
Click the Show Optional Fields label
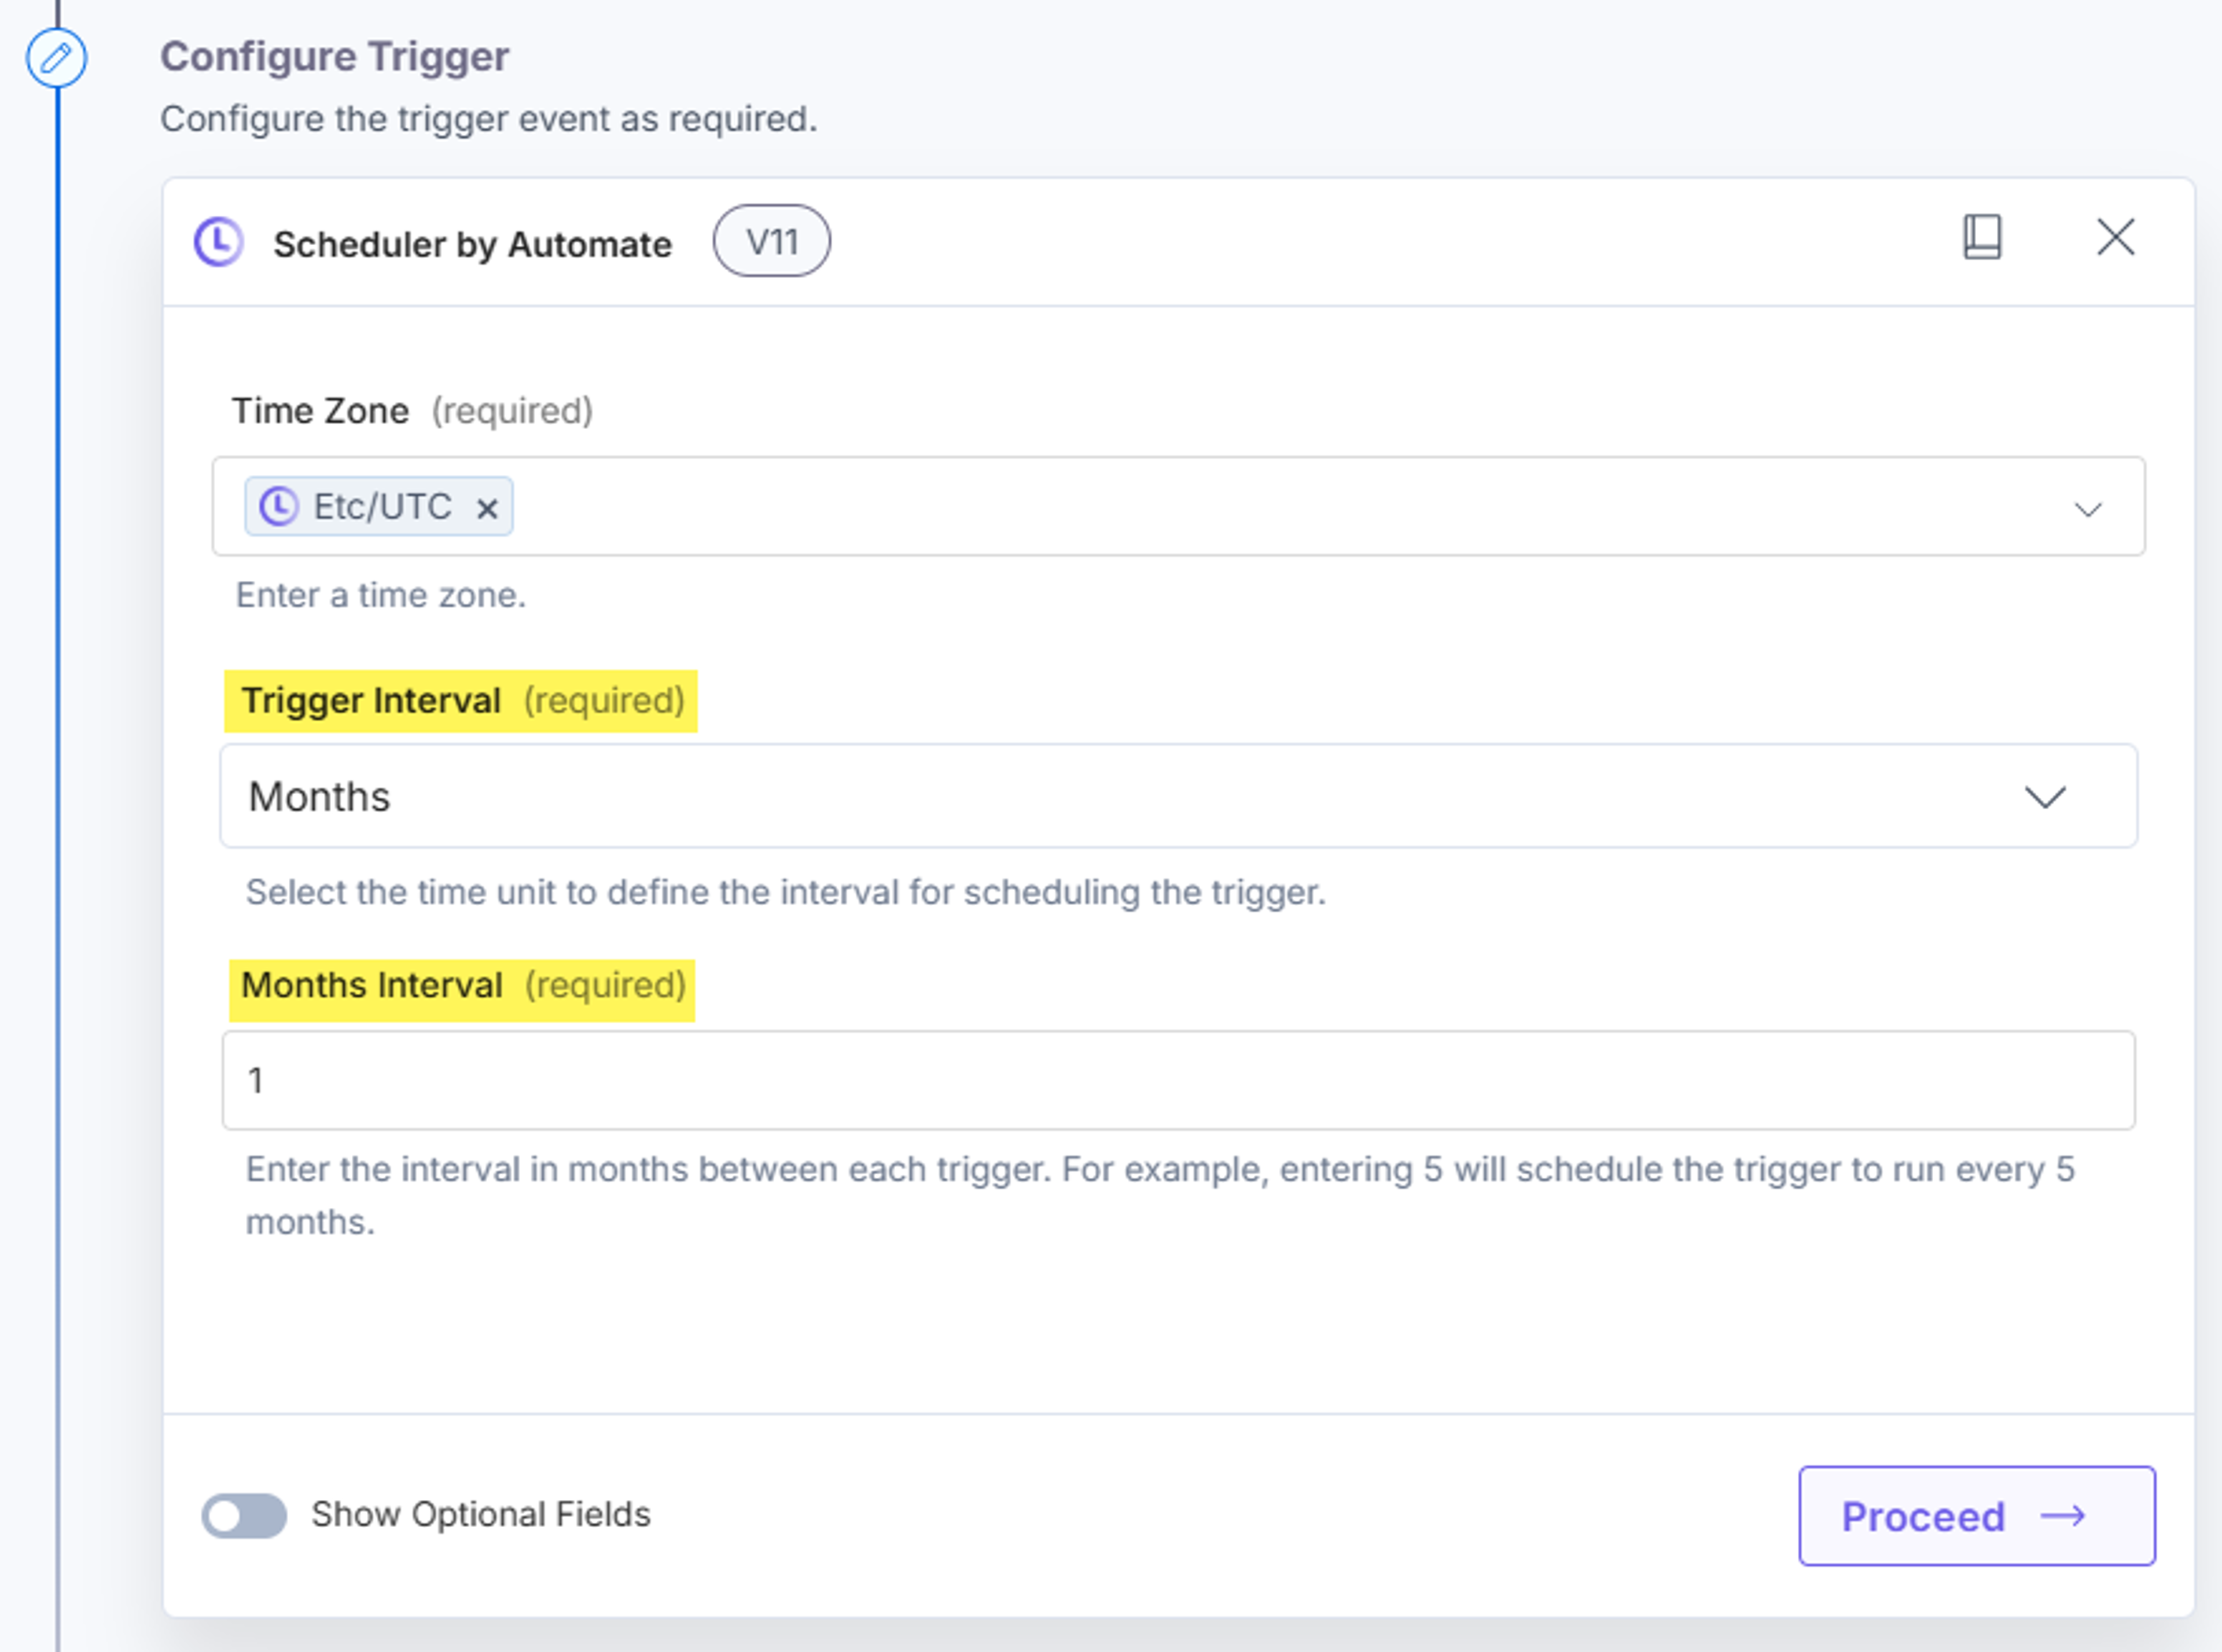(481, 1515)
